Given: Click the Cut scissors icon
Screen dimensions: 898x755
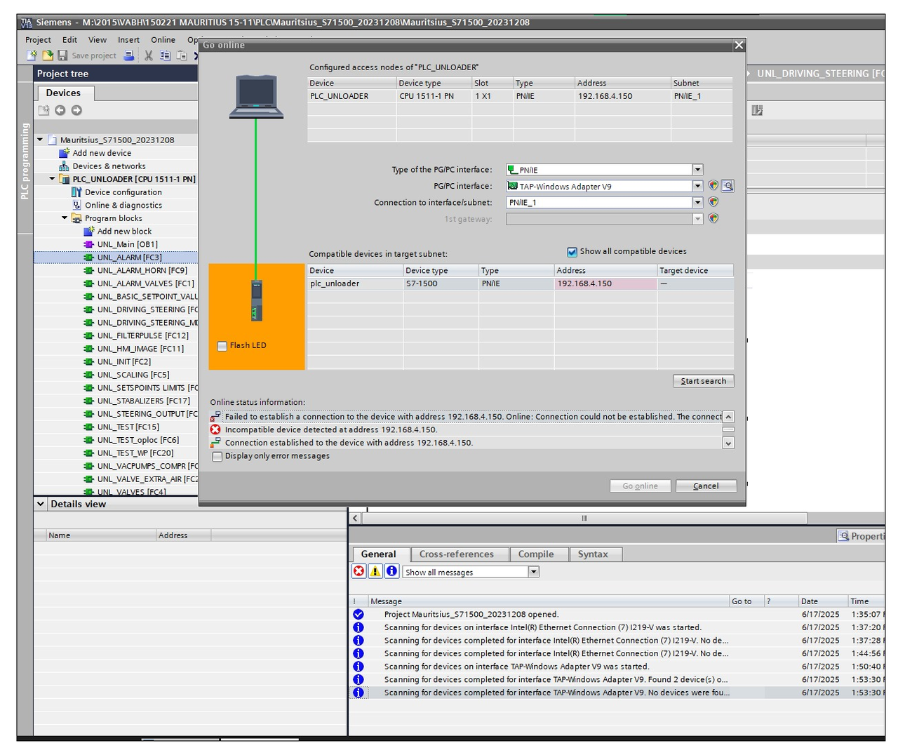Looking at the screenshot, I should tap(149, 55).
